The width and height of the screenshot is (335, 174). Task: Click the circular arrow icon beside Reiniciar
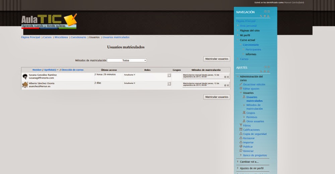pos(241,151)
